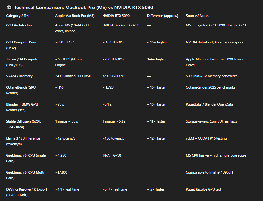Select the Difference (approx.) column header

coord(162,16)
